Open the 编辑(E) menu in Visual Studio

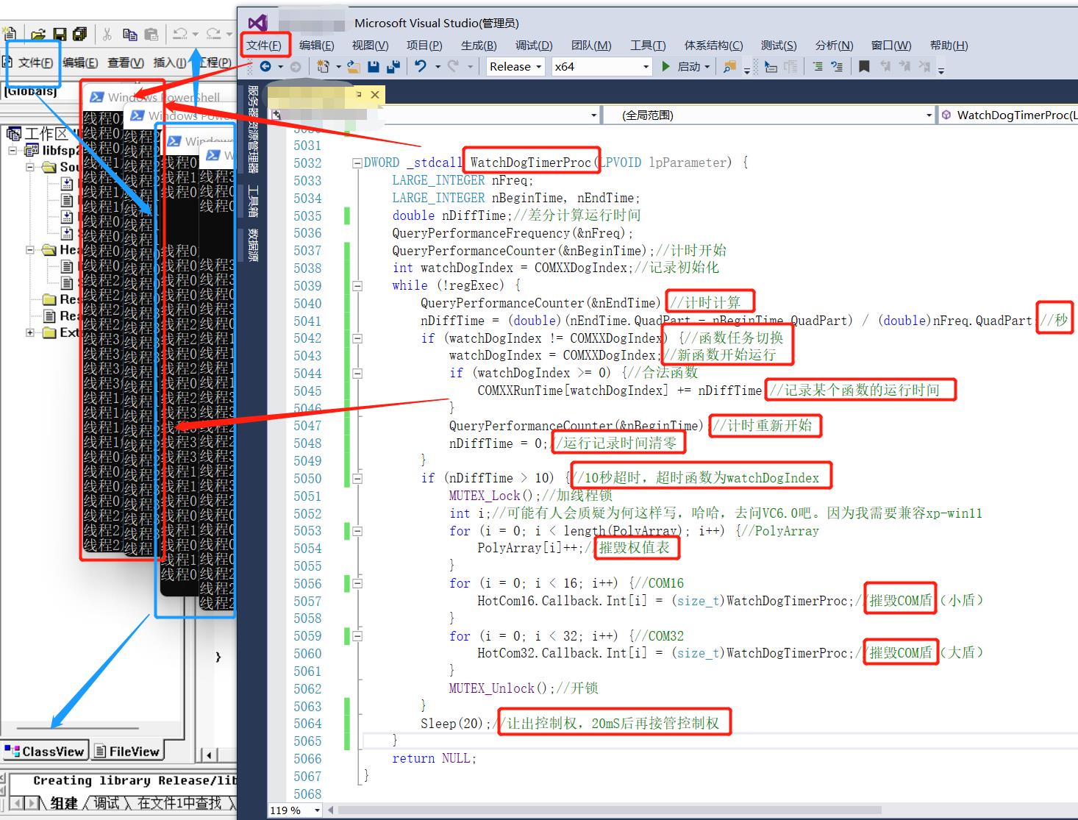(316, 46)
